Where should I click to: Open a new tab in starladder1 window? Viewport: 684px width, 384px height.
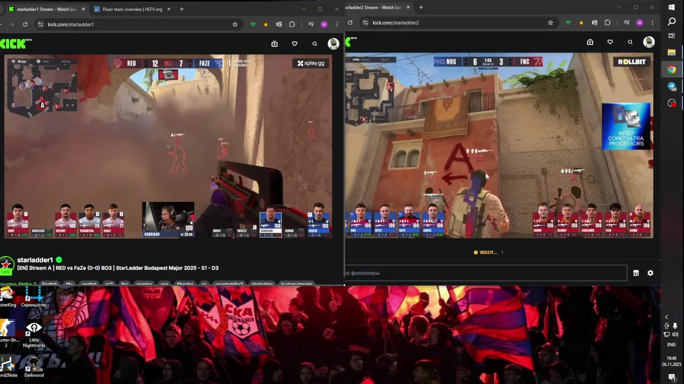tap(182, 9)
